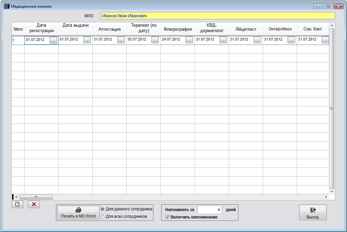This screenshot has width=347, height=232.
Task: Open date picker for КВД-дерматолог cell
Action: tap(223, 40)
